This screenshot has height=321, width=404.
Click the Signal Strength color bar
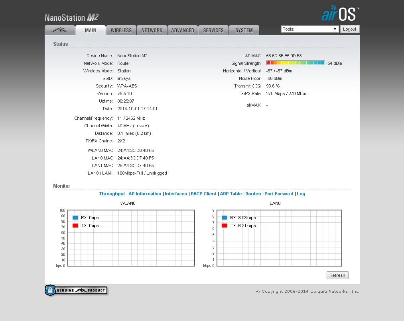[x=296, y=63]
